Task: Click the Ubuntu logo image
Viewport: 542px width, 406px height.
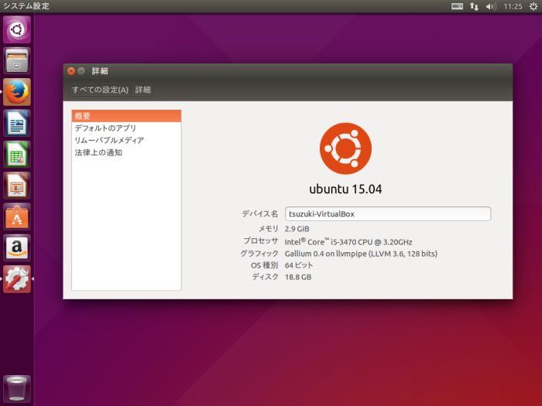Action: click(345, 148)
